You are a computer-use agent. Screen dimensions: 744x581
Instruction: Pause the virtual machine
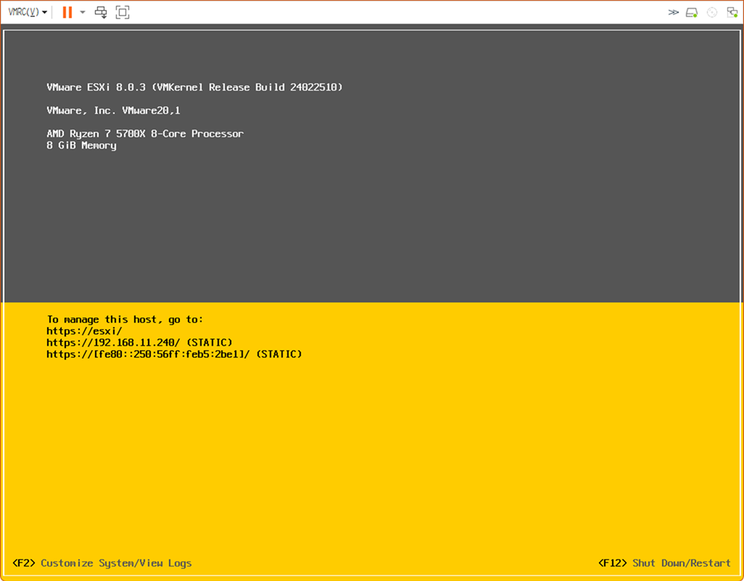pos(68,12)
